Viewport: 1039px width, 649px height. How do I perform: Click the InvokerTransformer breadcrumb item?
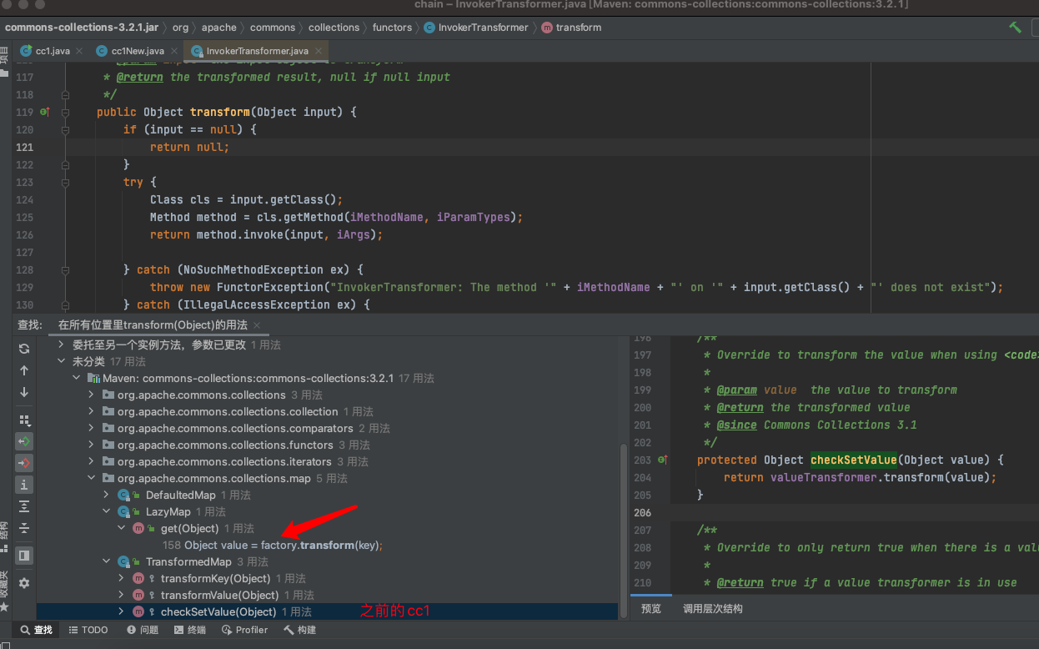pyautogui.click(x=477, y=28)
